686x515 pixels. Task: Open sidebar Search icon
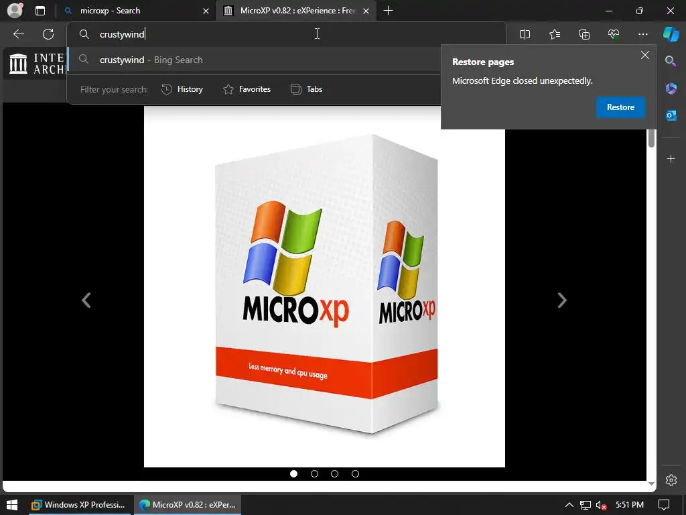(x=671, y=61)
